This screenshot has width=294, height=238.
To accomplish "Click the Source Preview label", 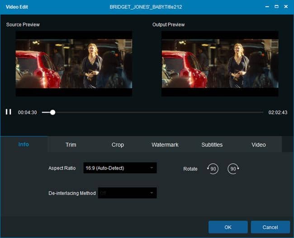I will (23, 24).
